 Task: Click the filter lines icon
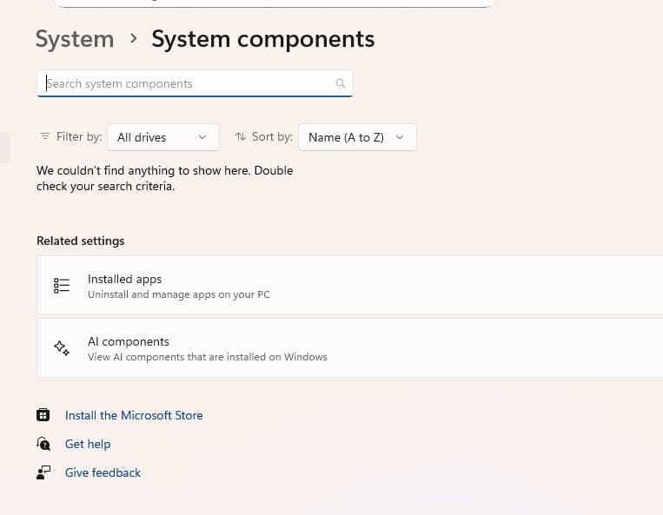45,136
